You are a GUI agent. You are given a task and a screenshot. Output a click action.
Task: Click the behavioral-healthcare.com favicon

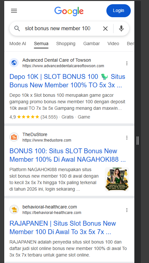click(x=14, y=209)
